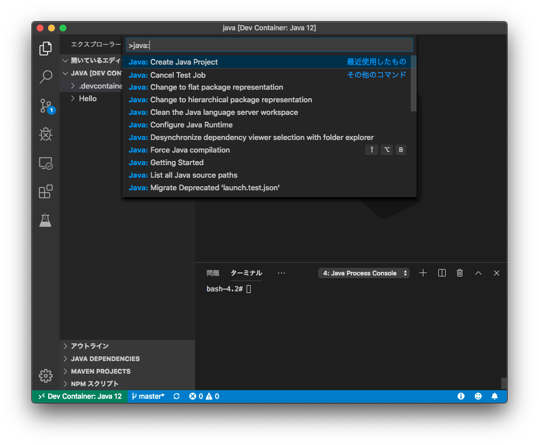Run Clean the Java language server workspace
Screen dimensions: 539x445
pyautogui.click(x=267, y=113)
